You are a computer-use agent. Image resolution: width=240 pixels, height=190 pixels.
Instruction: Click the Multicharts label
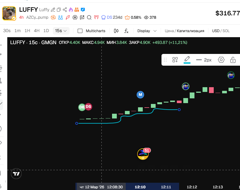(96, 31)
